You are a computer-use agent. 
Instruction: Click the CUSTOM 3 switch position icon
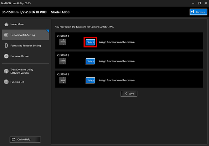tap(63, 80)
